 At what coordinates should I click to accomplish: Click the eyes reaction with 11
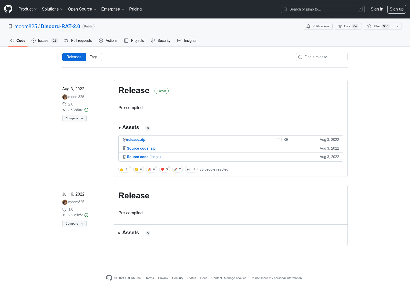point(191,169)
